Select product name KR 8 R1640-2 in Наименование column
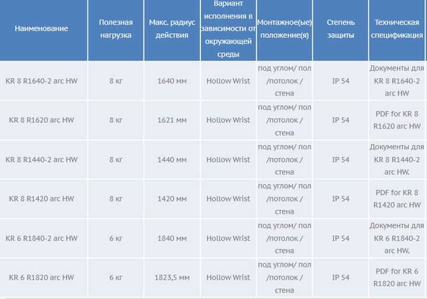 [x=41, y=81]
